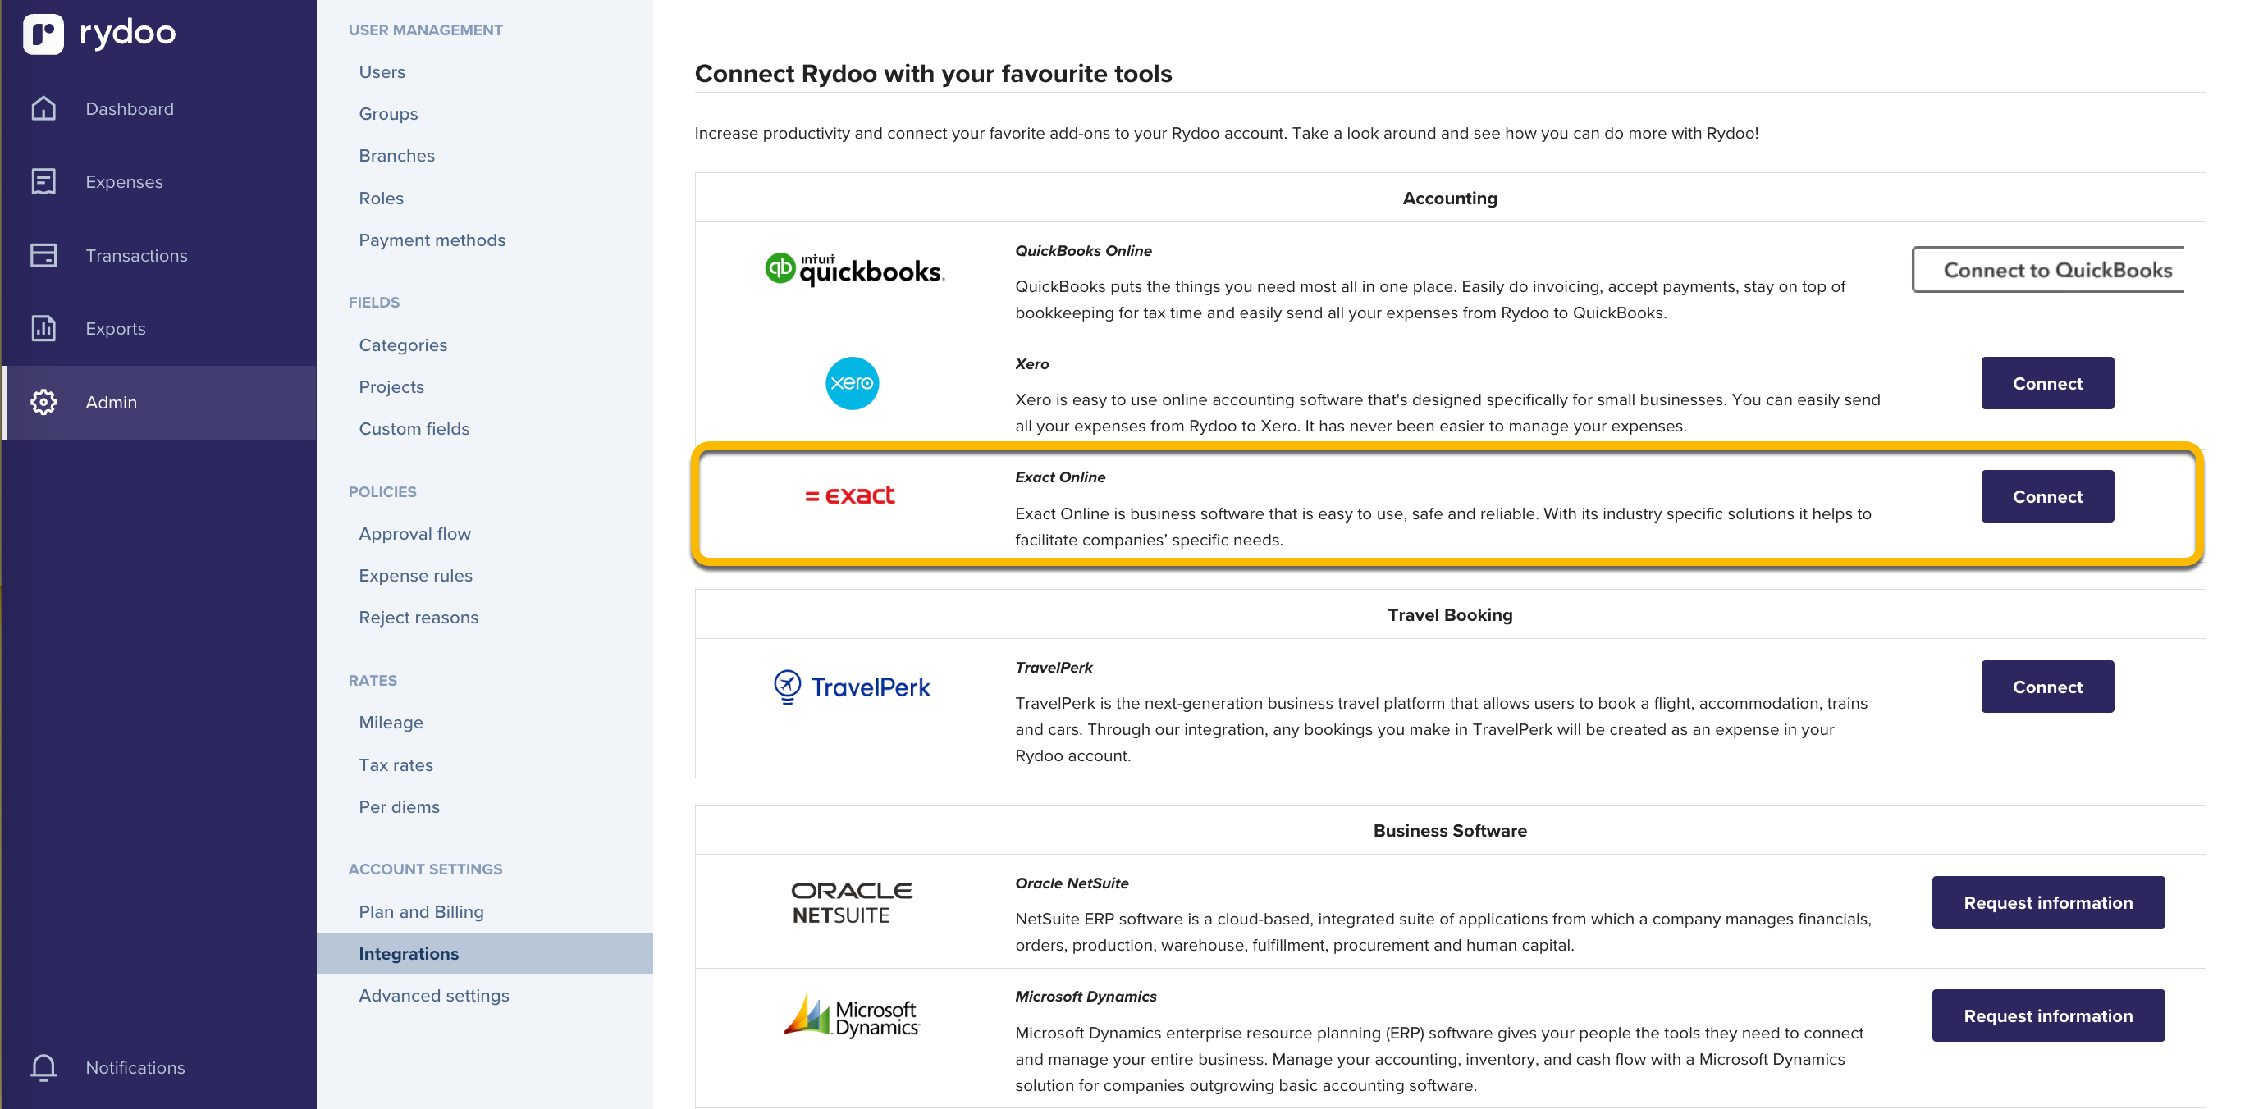Open Advanced settings in account settings
The height and width of the screenshot is (1109, 2245).
point(433,995)
